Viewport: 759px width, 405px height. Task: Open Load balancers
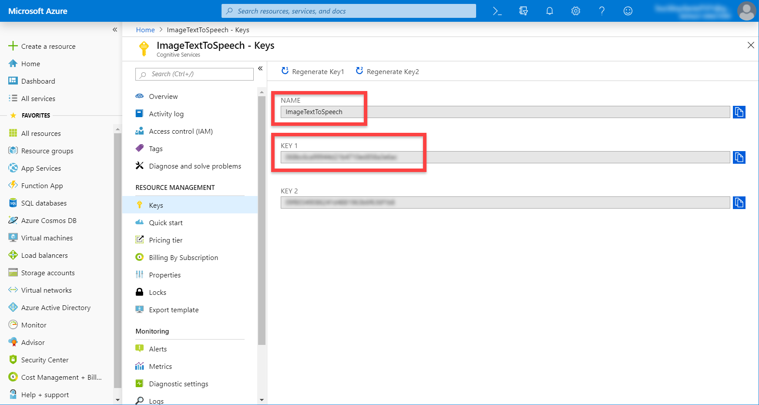[x=38, y=255]
